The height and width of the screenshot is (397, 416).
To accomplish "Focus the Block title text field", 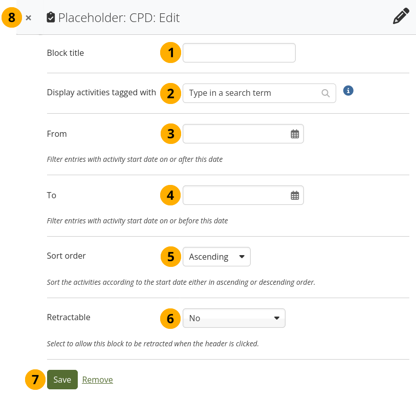I will click(239, 53).
